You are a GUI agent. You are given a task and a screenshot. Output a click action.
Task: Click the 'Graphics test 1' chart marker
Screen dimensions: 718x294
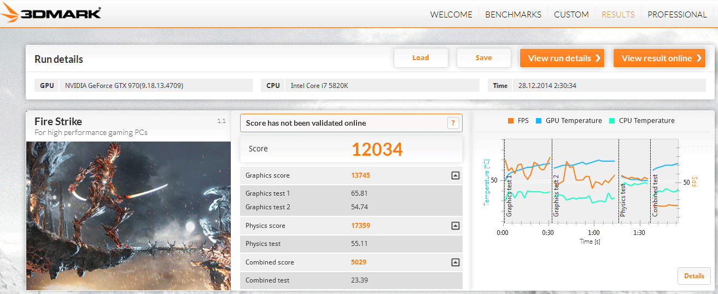(509, 196)
